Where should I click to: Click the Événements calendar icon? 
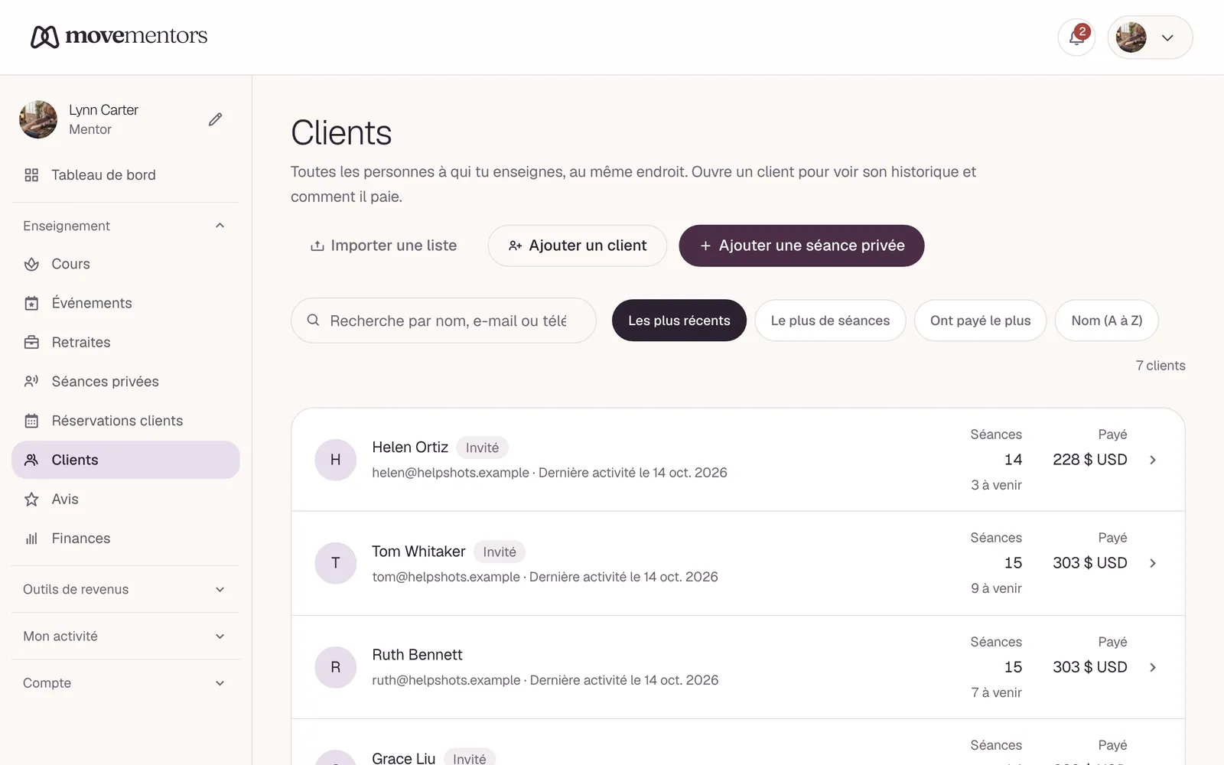pyautogui.click(x=31, y=303)
